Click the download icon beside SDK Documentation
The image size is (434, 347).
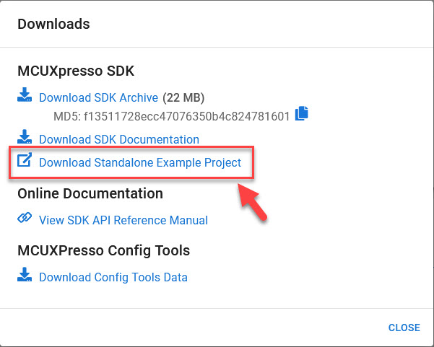point(25,137)
